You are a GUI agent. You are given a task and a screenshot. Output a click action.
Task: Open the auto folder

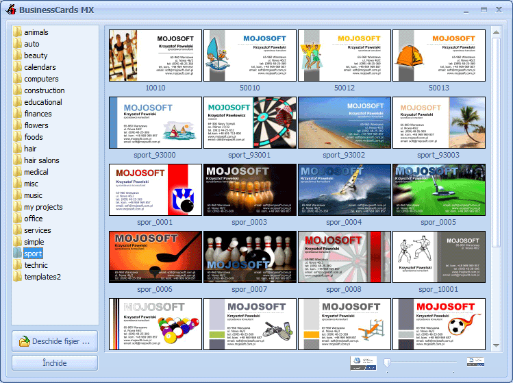[32, 44]
